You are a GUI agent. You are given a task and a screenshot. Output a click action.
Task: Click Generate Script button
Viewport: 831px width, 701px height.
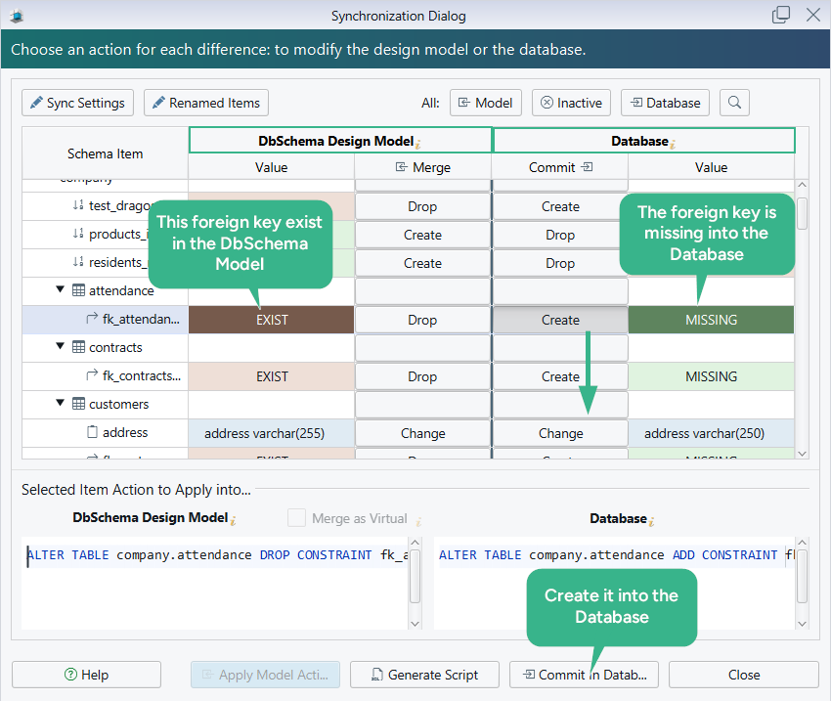tap(424, 675)
